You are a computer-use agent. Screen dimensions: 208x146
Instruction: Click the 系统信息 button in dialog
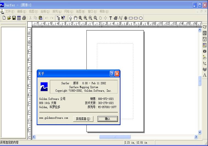click(x=83, y=119)
